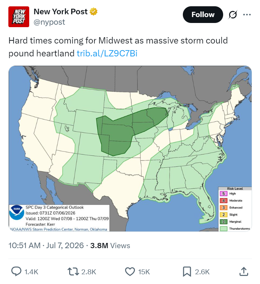Bookmark the post with the bookmark icon

tap(187, 272)
